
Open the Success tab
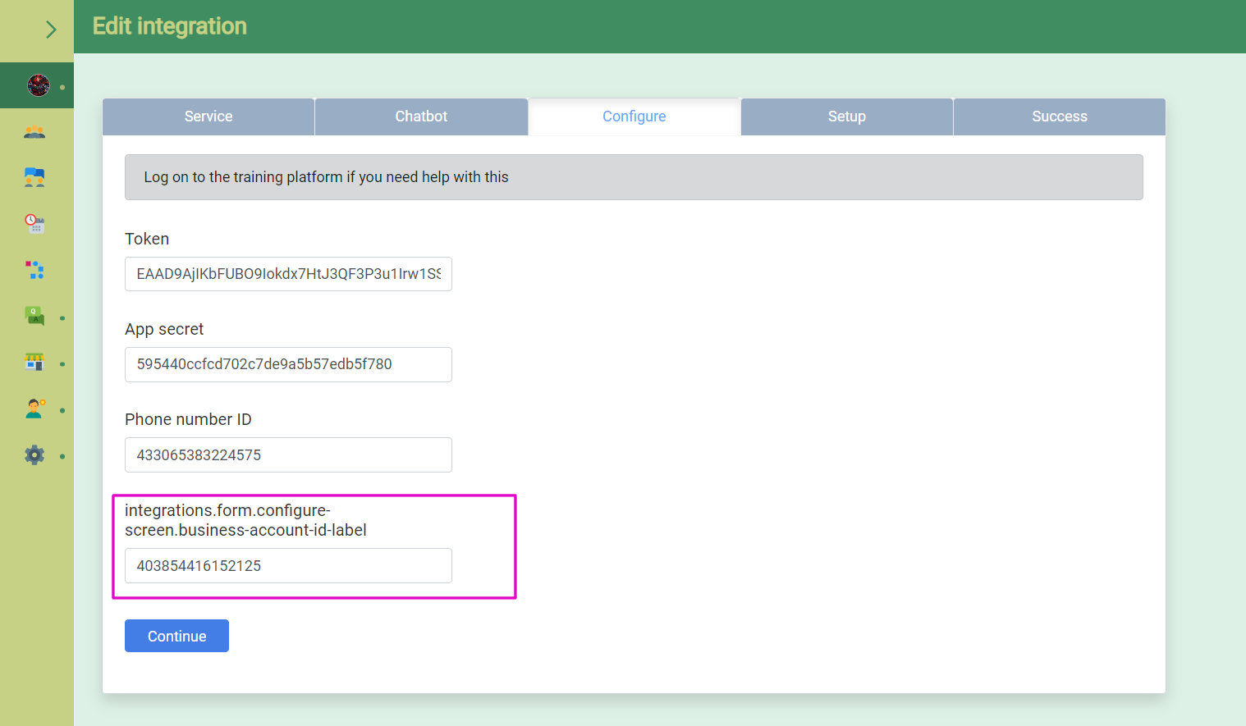(x=1059, y=116)
